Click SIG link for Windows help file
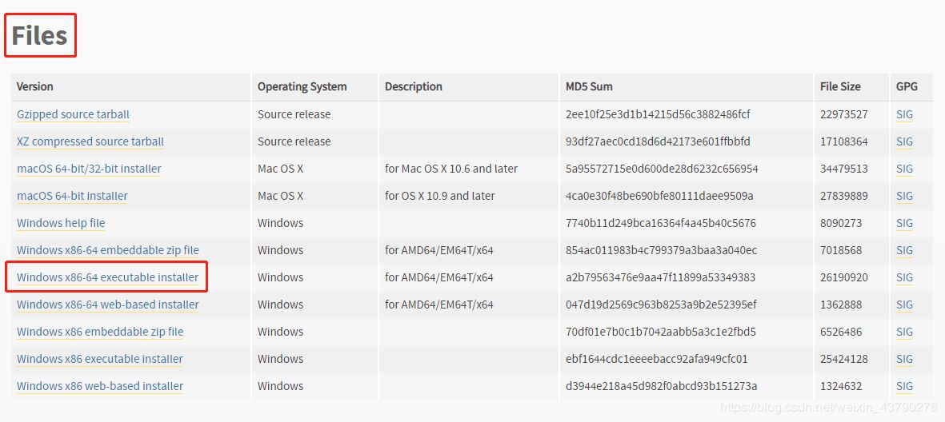 tap(904, 223)
